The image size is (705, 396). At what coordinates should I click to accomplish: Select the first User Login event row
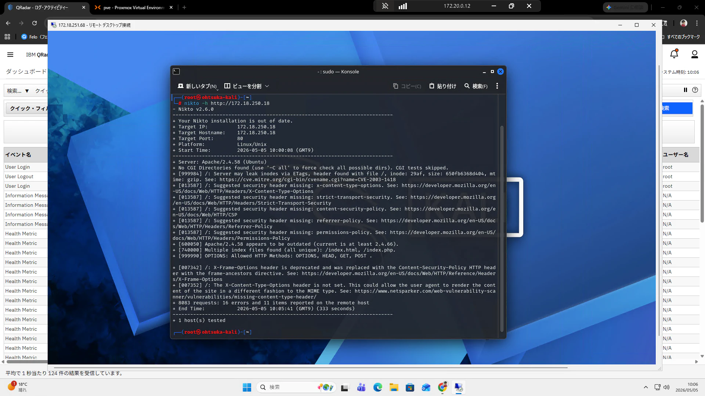pos(26,167)
